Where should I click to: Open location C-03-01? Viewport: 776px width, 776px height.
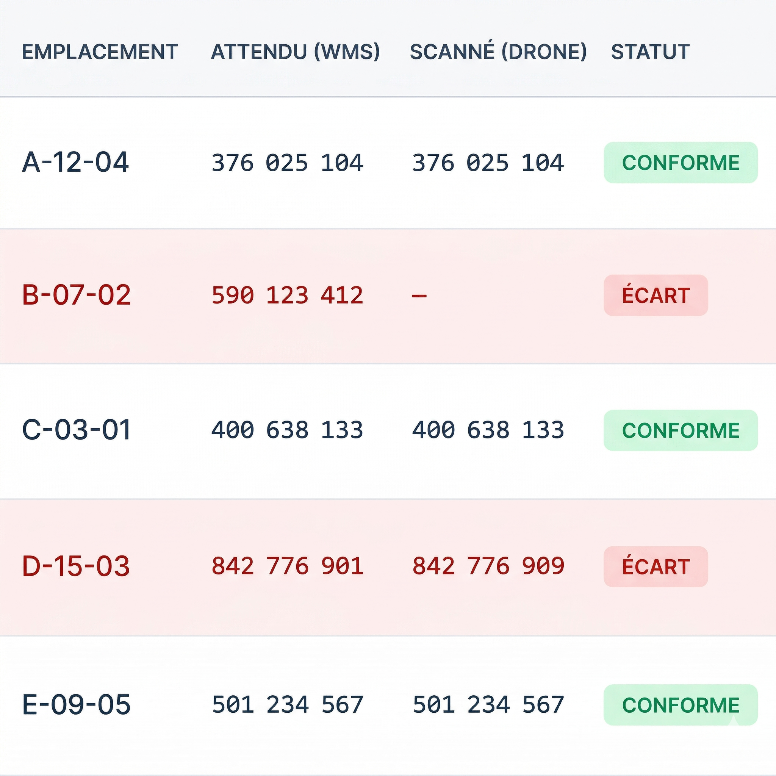click(76, 430)
